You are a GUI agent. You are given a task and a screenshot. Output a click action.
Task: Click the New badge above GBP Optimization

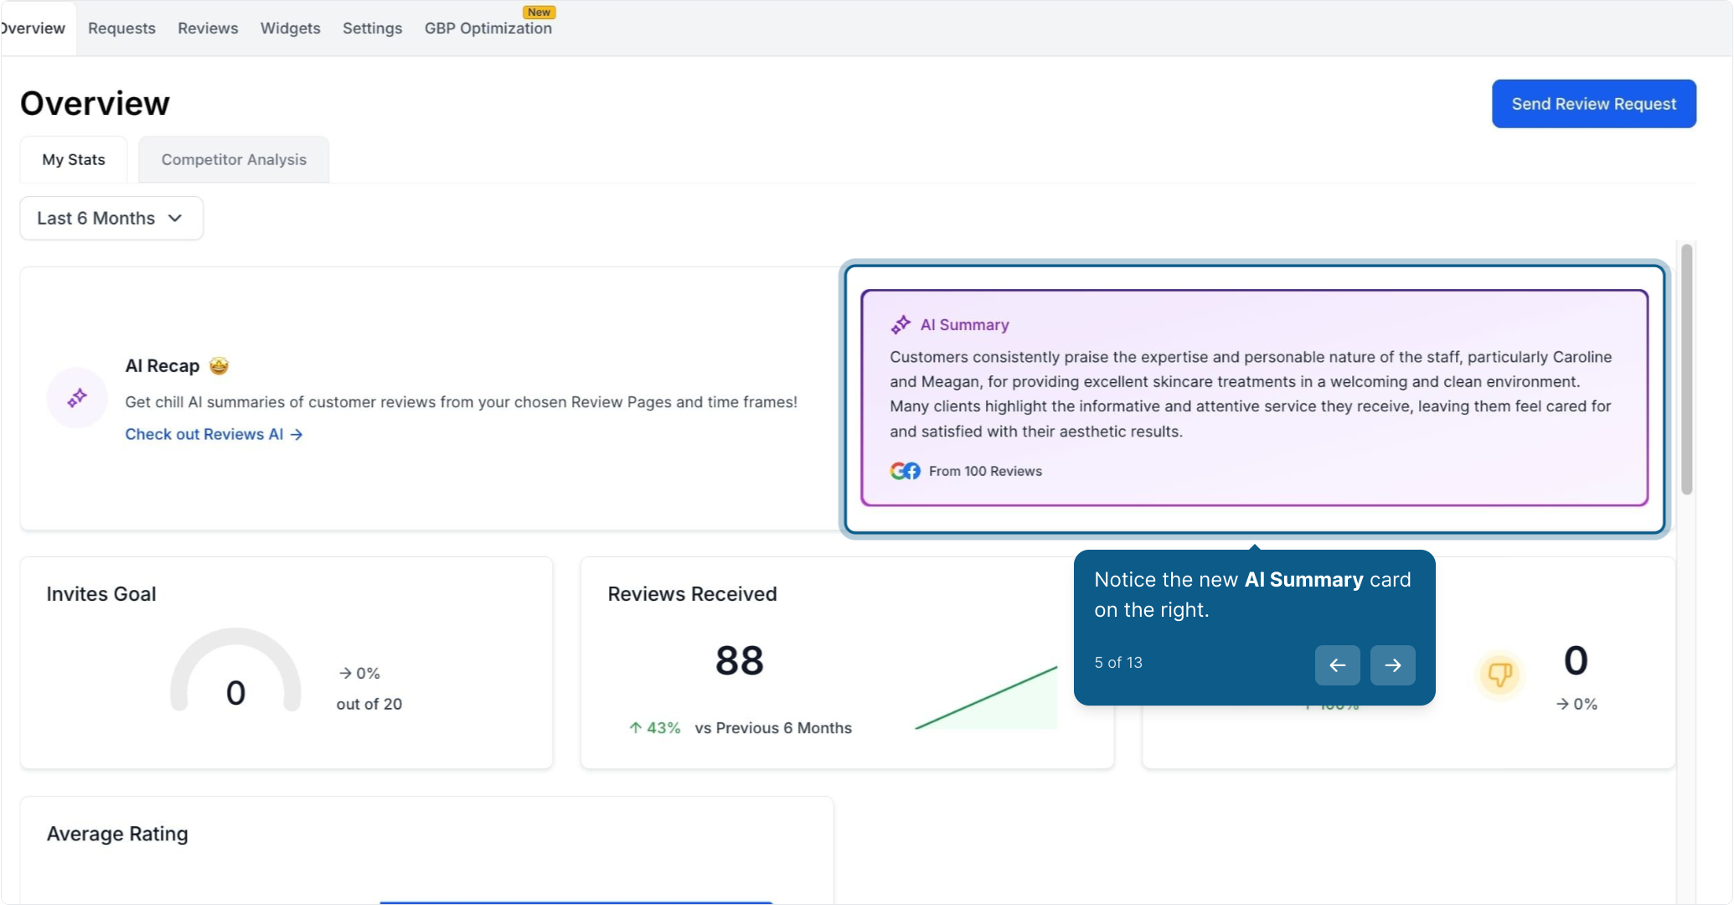539,12
